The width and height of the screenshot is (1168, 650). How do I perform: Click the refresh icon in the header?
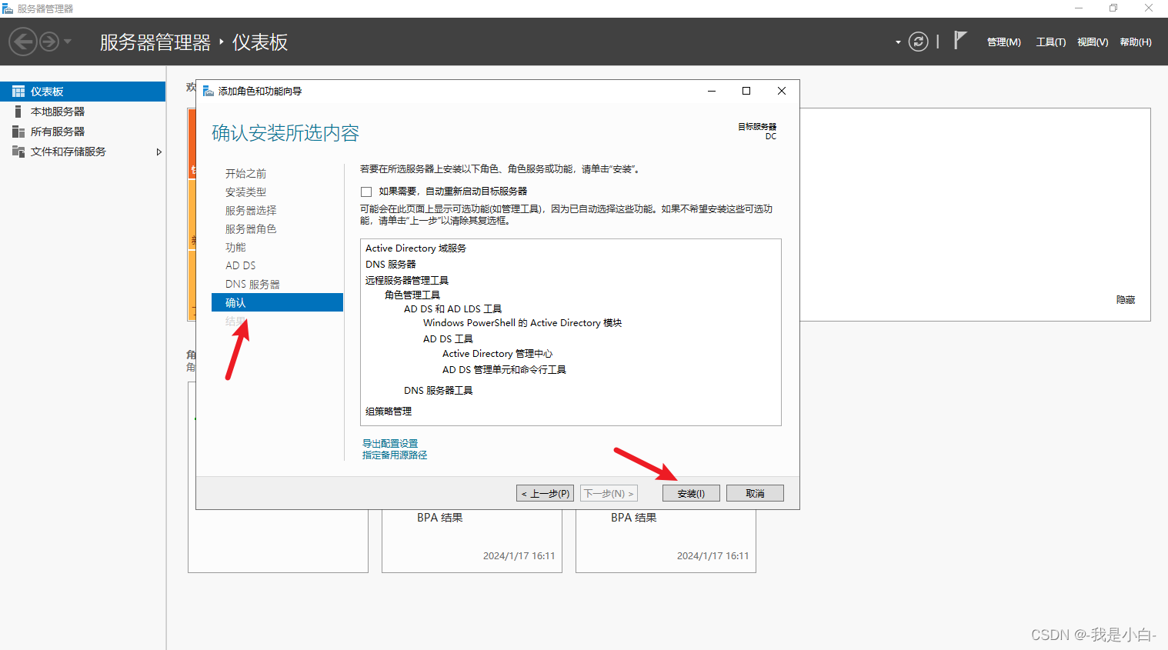[x=918, y=42]
